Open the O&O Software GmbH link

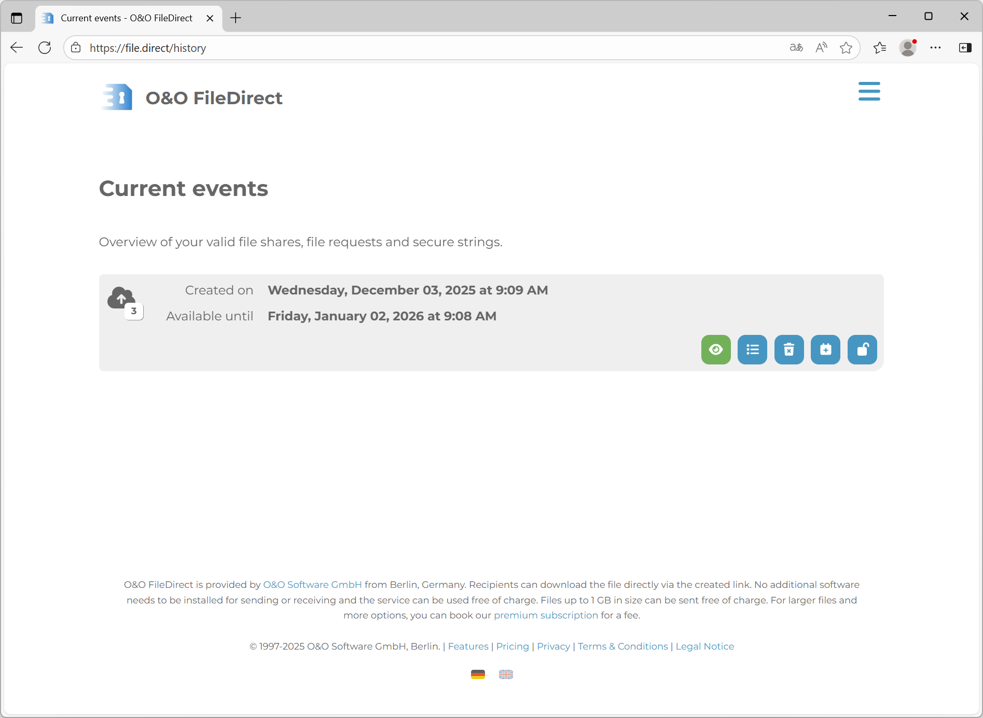[x=312, y=584]
